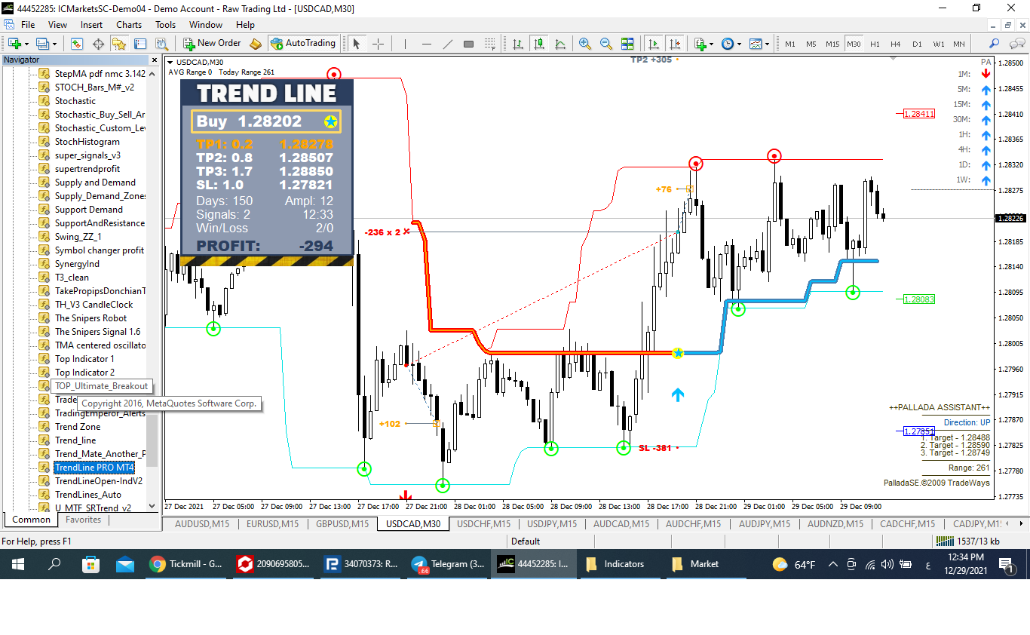Open the search magnifier in toolbar
The width and height of the screenshot is (1030, 635).
[x=995, y=44]
